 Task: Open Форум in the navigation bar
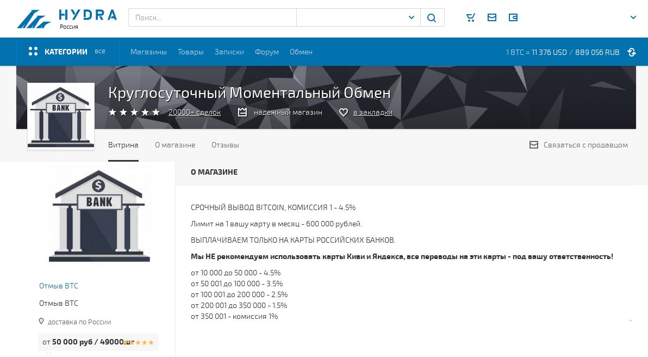266,52
